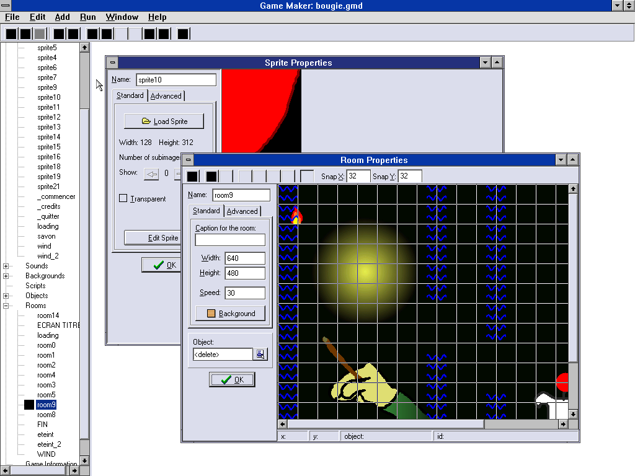Click OK in the Room Properties window
The image size is (635, 476).
point(232,380)
